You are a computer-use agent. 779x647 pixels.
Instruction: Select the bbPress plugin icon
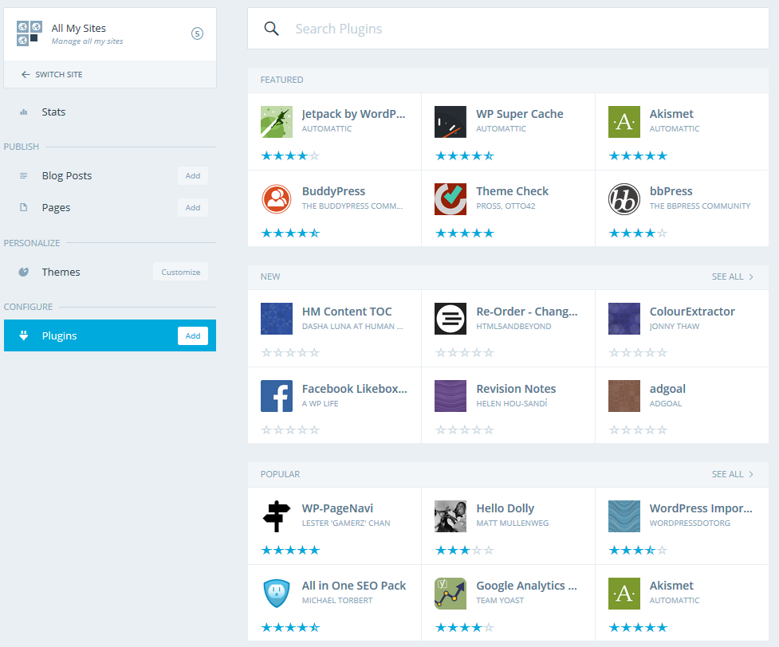click(624, 199)
